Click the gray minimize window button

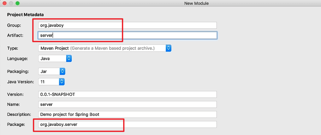coord(11,3)
